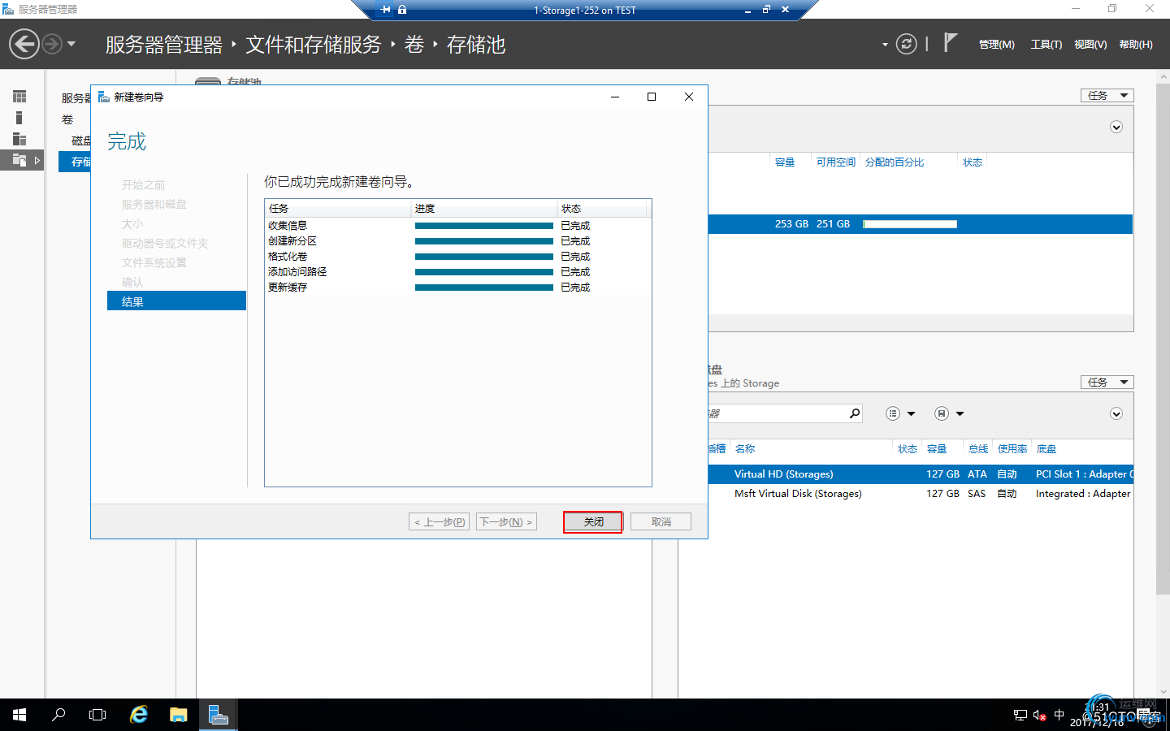
Task: Click the 关闭 button in the wizard
Action: 593,521
